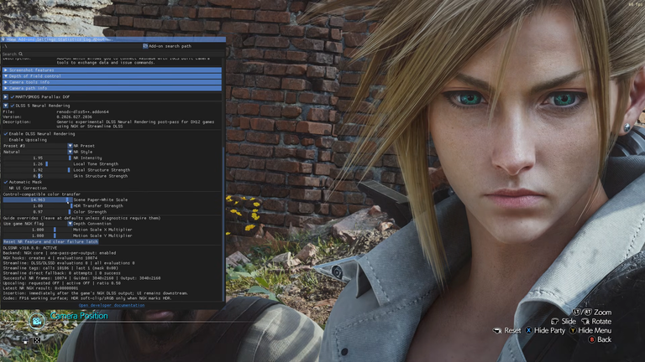
Task: Enable the NR UI Correction checkbox
Action: coord(6,188)
